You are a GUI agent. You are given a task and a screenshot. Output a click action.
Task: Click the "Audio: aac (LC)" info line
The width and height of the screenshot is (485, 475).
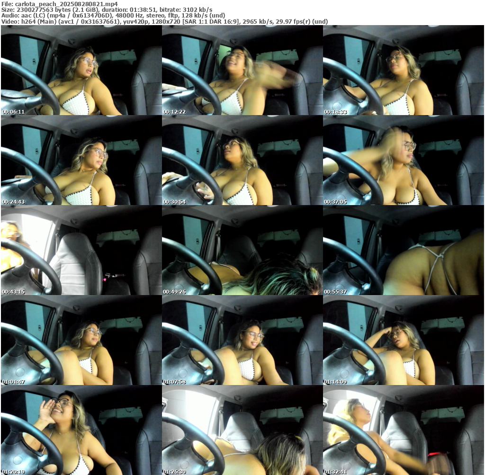pyautogui.click(x=113, y=16)
